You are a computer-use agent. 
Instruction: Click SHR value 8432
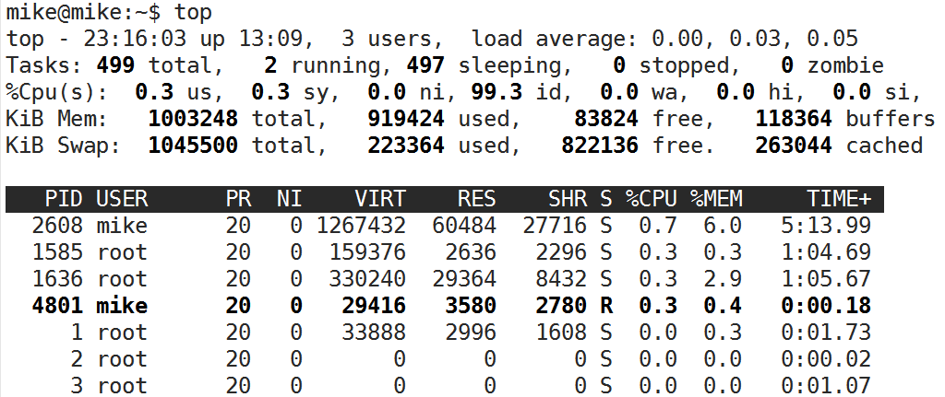pos(561,279)
